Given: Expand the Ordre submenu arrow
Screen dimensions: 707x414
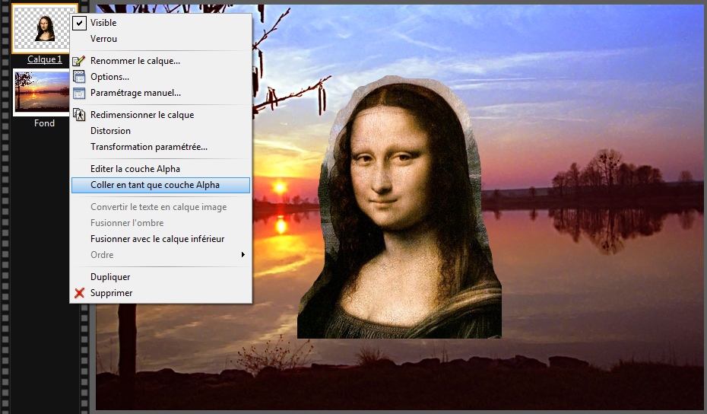Looking at the screenshot, I should 243,255.
